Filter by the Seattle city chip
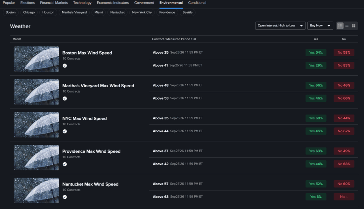The height and width of the screenshot is (209, 364). pos(187,12)
